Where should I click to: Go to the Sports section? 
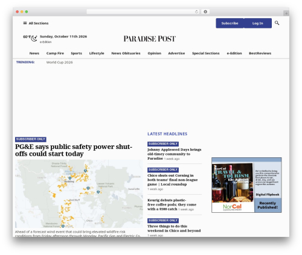coord(76,53)
